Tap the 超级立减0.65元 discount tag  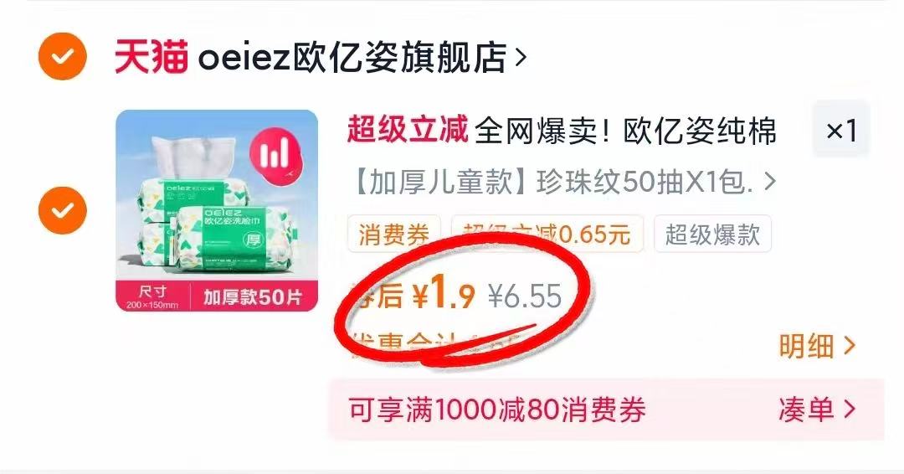point(547,234)
